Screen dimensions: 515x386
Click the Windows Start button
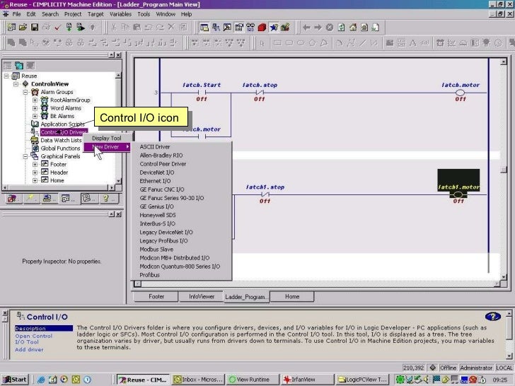[15, 380]
